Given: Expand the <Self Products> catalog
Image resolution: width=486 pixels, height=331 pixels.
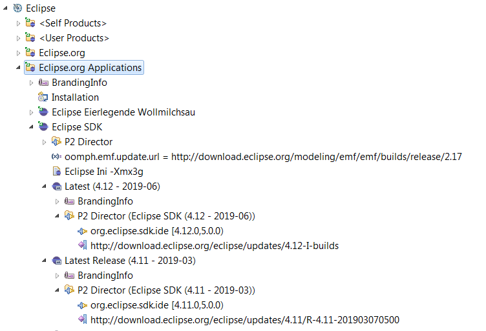Looking at the screenshot, I should tap(18, 23).
